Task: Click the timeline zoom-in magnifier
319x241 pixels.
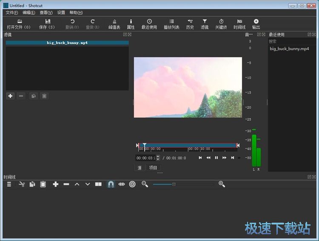Action: pos(222,184)
